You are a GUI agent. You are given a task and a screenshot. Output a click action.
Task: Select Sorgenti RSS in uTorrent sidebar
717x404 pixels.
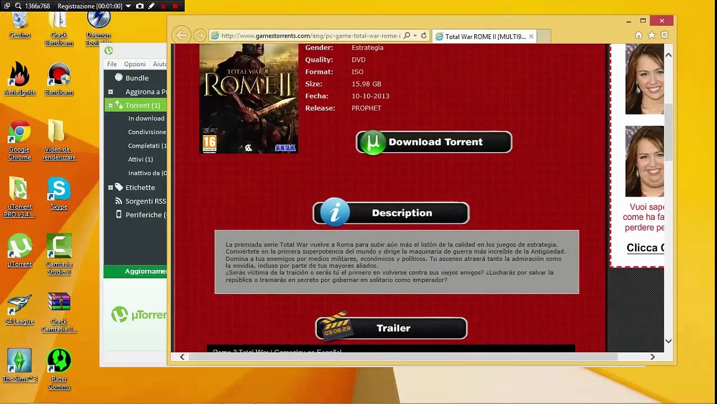pyautogui.click(x=146, y=201)
